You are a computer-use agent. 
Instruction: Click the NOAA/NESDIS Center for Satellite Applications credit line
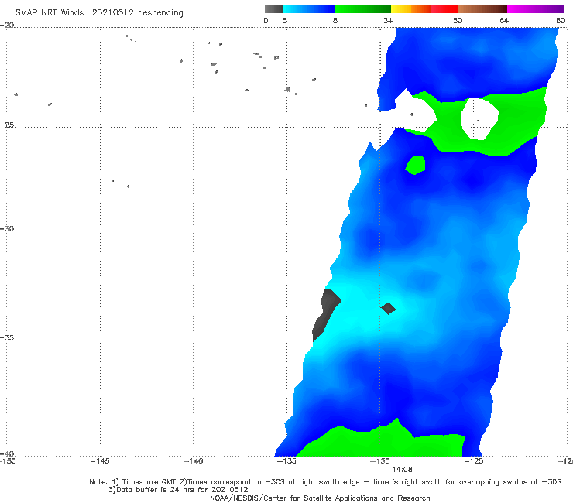click(x=320, y=498)
